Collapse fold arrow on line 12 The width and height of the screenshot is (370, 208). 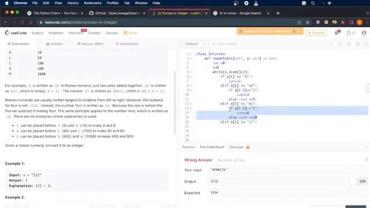pos(191,104)
